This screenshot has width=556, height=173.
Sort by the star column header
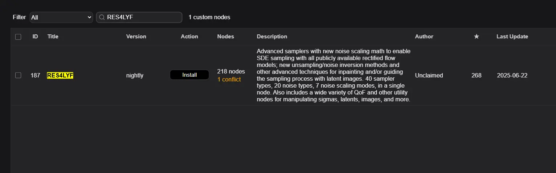click(x=477, y=37)
